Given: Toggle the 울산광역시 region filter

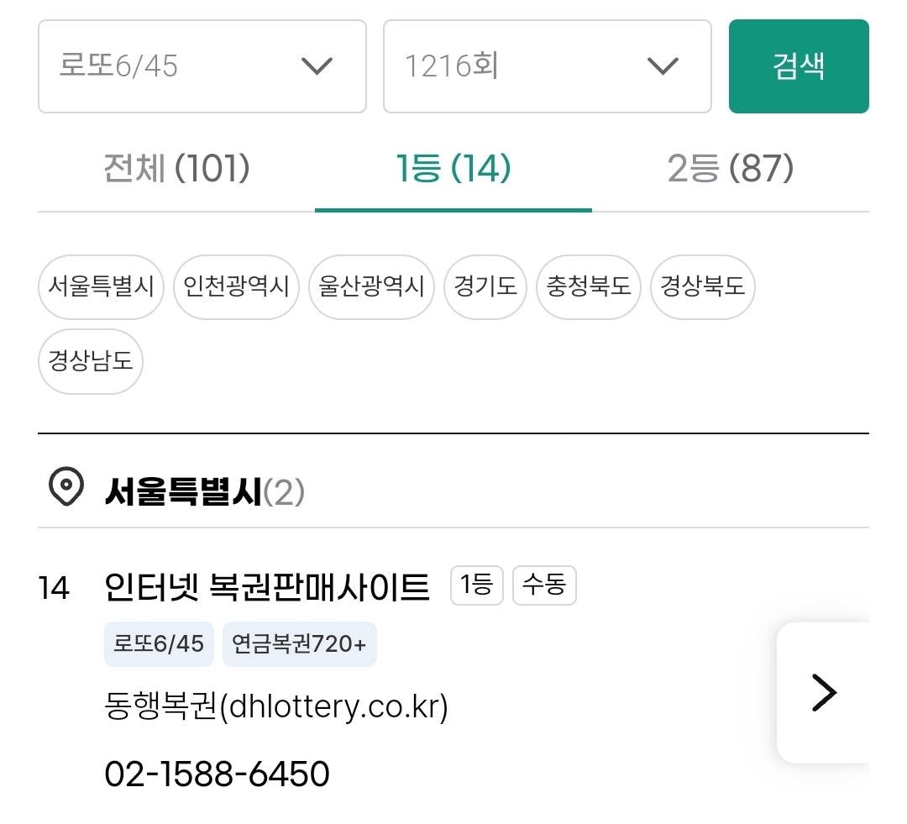Looking at the screenshot, I should point(371,286).
